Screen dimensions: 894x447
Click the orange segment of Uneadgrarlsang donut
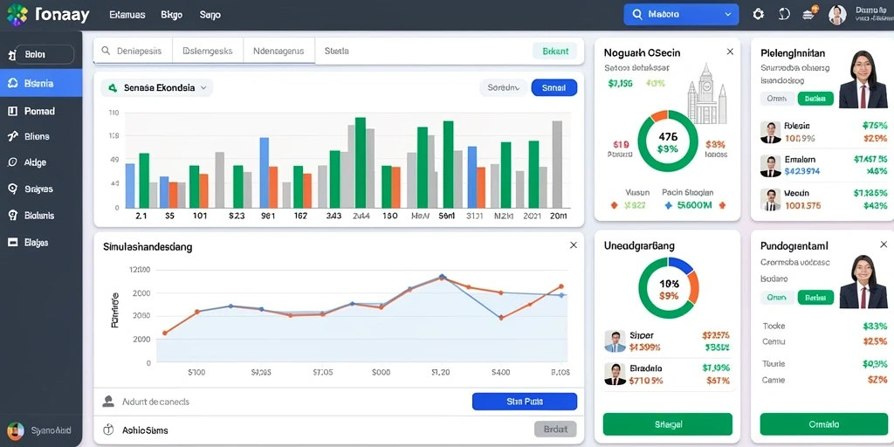tap(692, 286)
